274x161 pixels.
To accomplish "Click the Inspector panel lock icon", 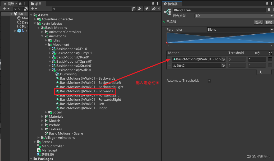I will pyautogui.click(x=267, y=3).
